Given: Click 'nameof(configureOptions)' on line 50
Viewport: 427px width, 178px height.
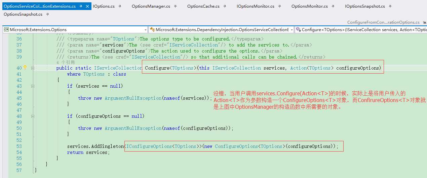Looking at the screenshot, I should pos(196,128).
